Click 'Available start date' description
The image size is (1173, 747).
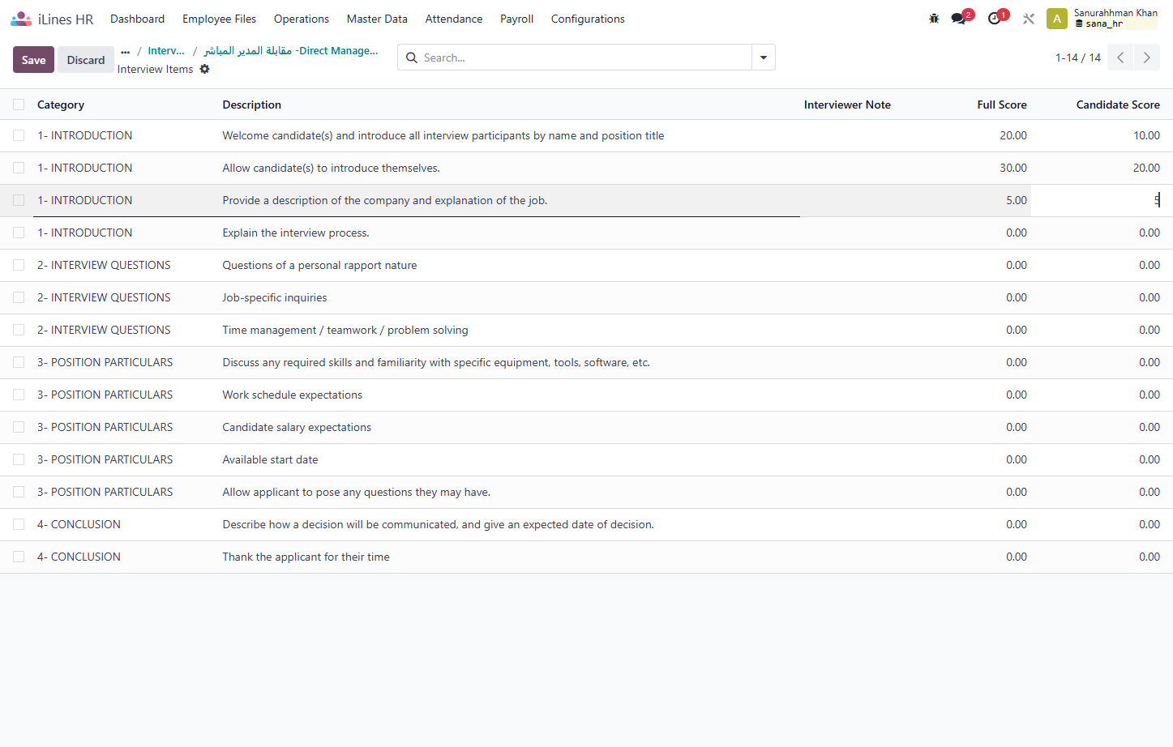pyautogui.click(x=270, y=459)
